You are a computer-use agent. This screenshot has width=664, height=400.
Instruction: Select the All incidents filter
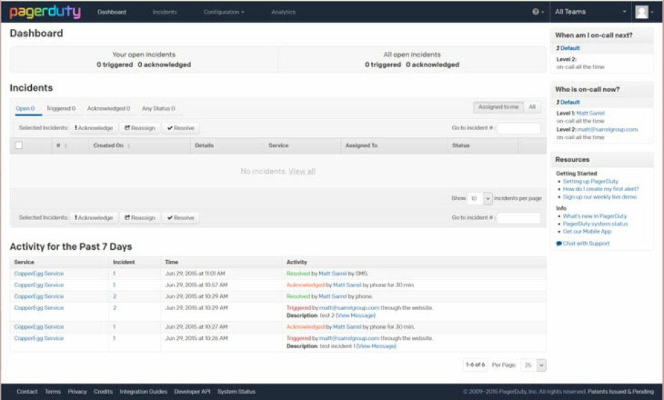pyautogui.click(x=532, y=107)
